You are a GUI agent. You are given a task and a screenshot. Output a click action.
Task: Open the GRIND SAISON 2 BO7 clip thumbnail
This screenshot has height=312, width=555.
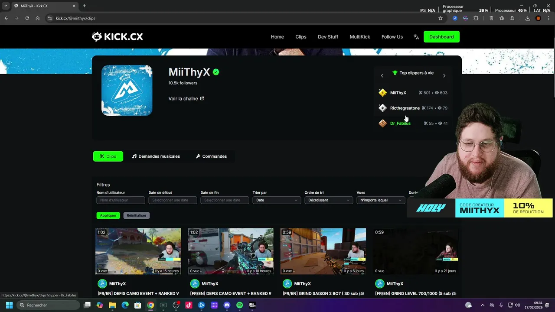[x=323, y=251]
